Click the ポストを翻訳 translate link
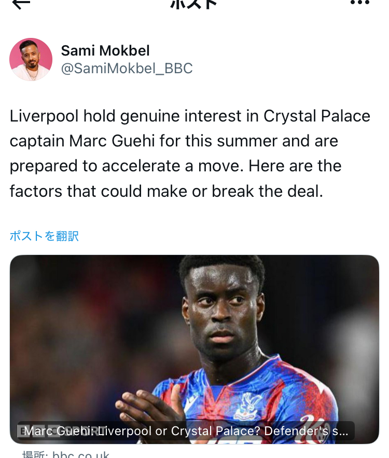The image size is (389, 458). click(45, 236)
